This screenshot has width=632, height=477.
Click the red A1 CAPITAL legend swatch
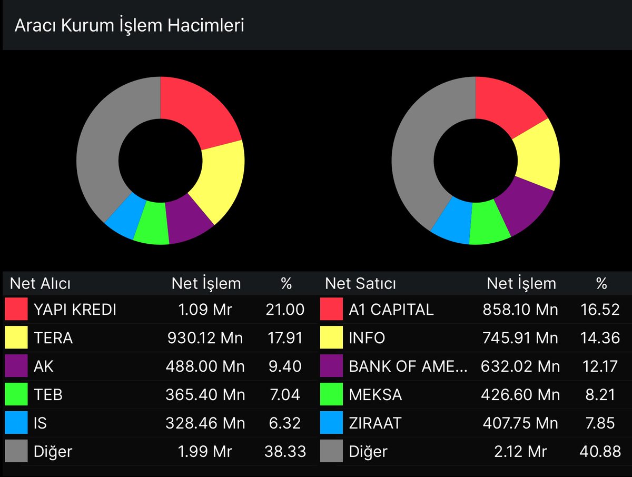click(x=331, y=309)
